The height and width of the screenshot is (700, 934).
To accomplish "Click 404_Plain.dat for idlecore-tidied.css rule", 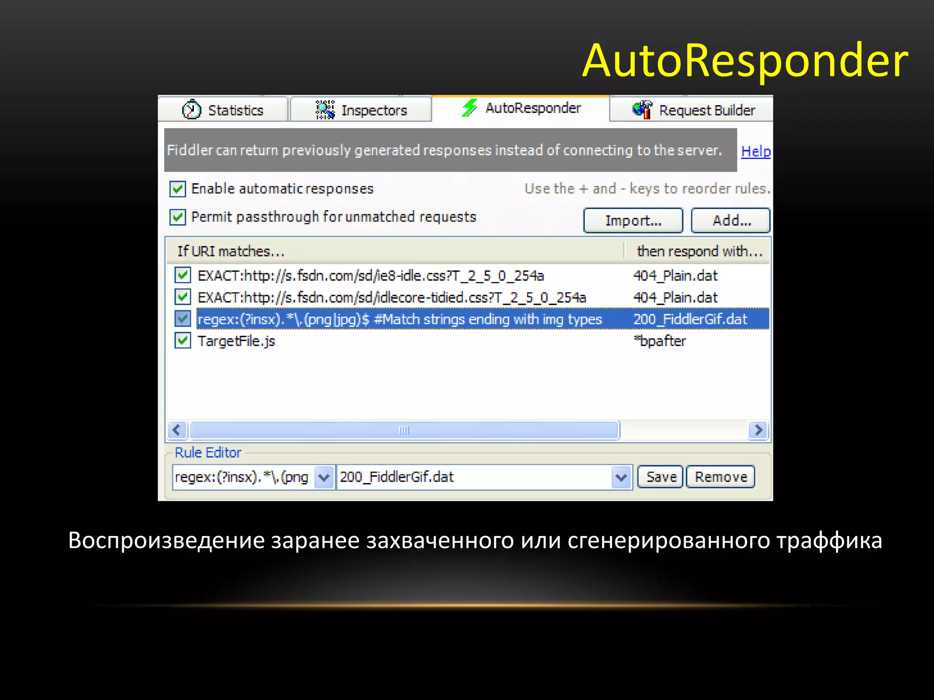I will pos(675,297).
